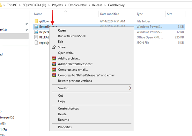This screenshot has width=192, height=136.
Task: Navigate to Projects in breadcrumb
Action: click(x=57, y=5)
